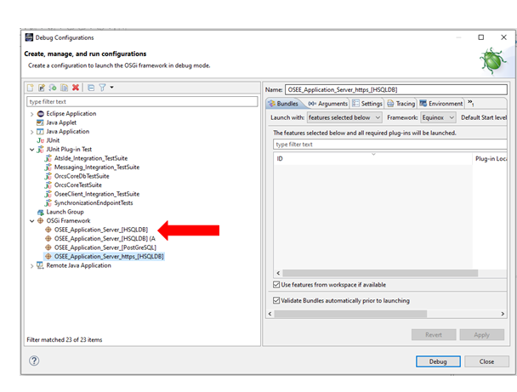Click the bundles 'type filter text' field
Viewport: 517px width, 392px height.
tap(390, 145)
